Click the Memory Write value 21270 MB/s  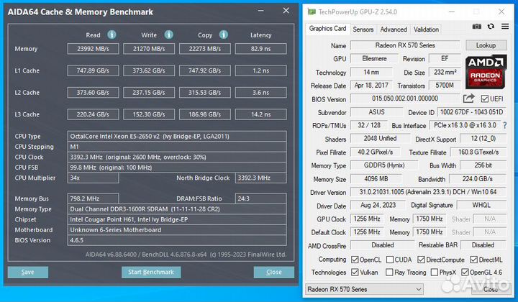(149, 49)
